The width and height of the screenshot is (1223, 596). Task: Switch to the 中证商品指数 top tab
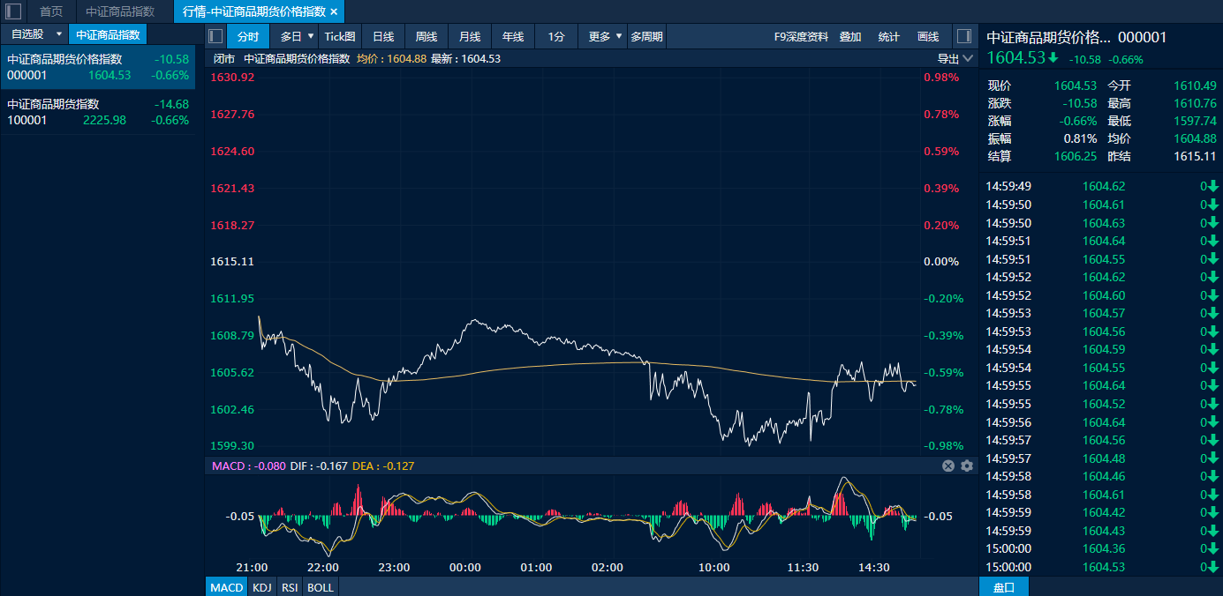click(120, 11)
